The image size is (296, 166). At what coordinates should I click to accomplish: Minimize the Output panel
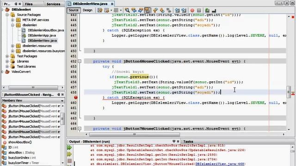[174, 142]
